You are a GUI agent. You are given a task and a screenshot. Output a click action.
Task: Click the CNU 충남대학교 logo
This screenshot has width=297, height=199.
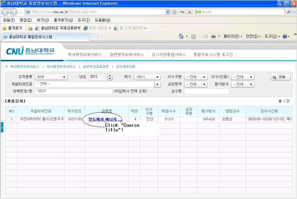click(31, 50)
